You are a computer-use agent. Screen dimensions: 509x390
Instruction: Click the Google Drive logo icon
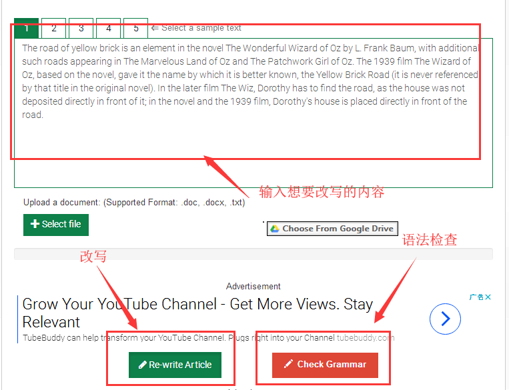coord(275,229)
